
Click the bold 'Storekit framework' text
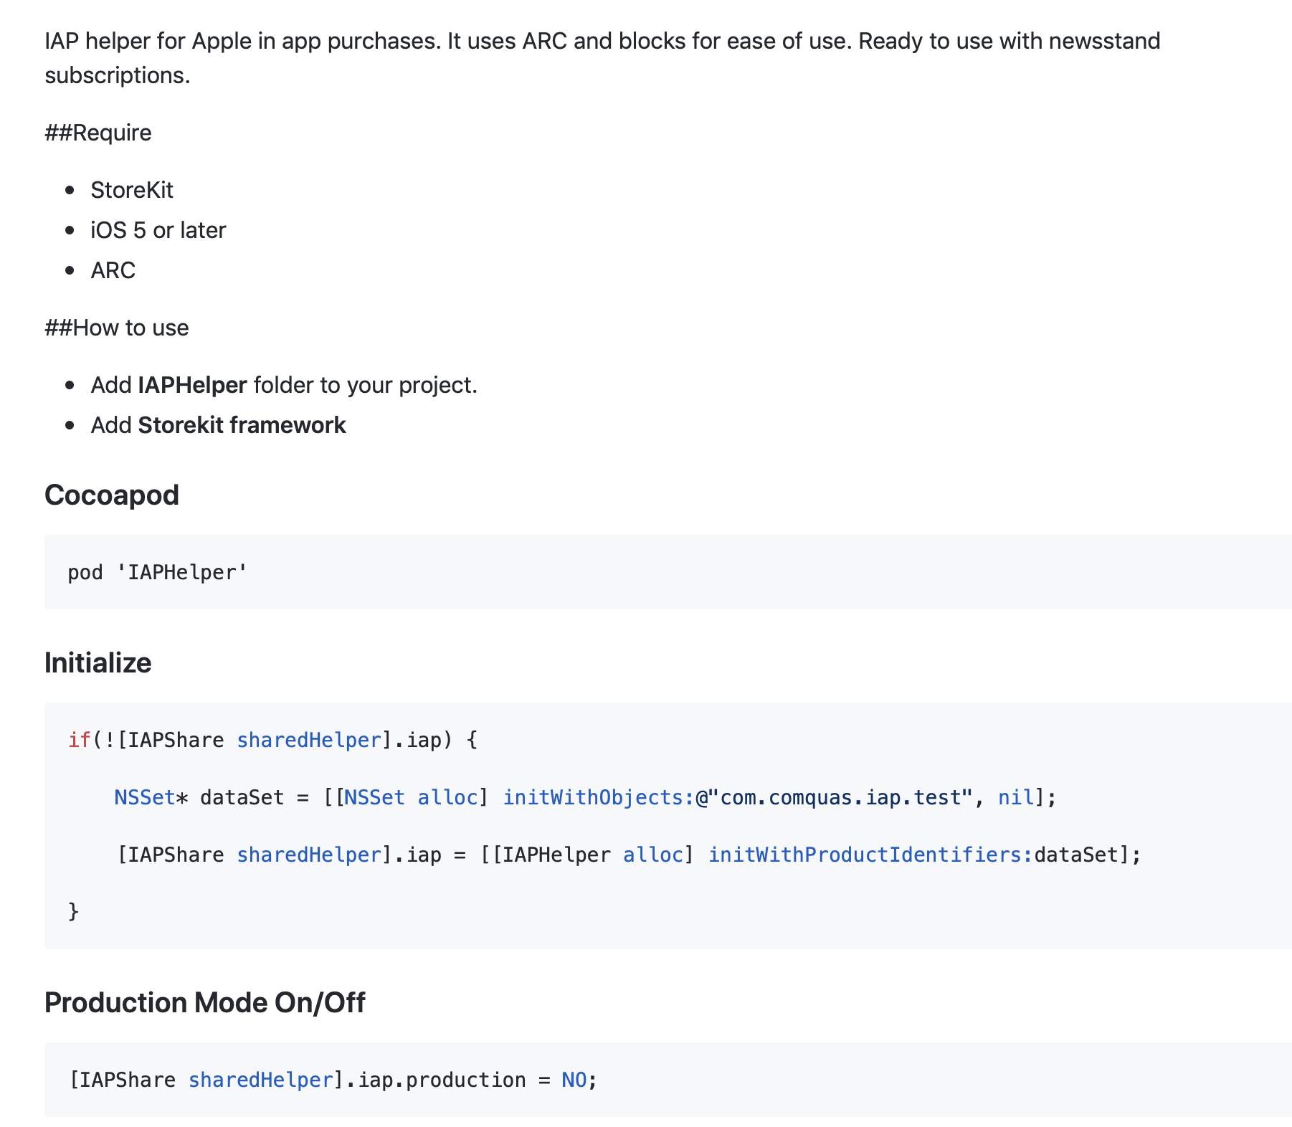[242, 425]
